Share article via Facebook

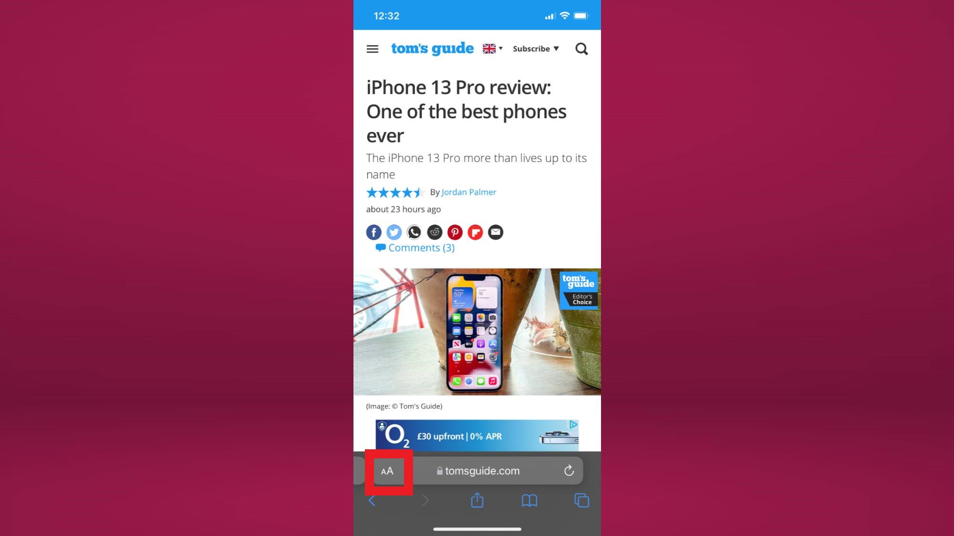pos(373,232)
